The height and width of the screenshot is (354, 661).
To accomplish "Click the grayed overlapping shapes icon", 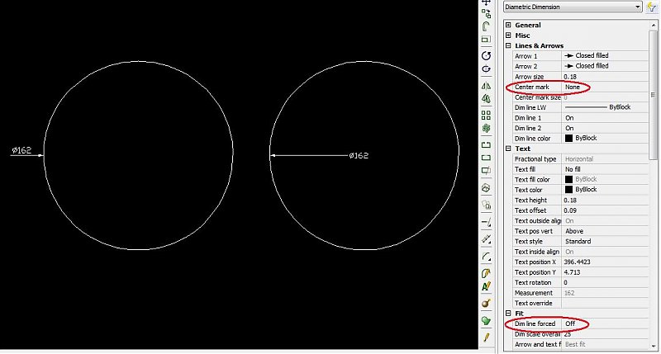I will pyautogui.click(x=486, y=205).
